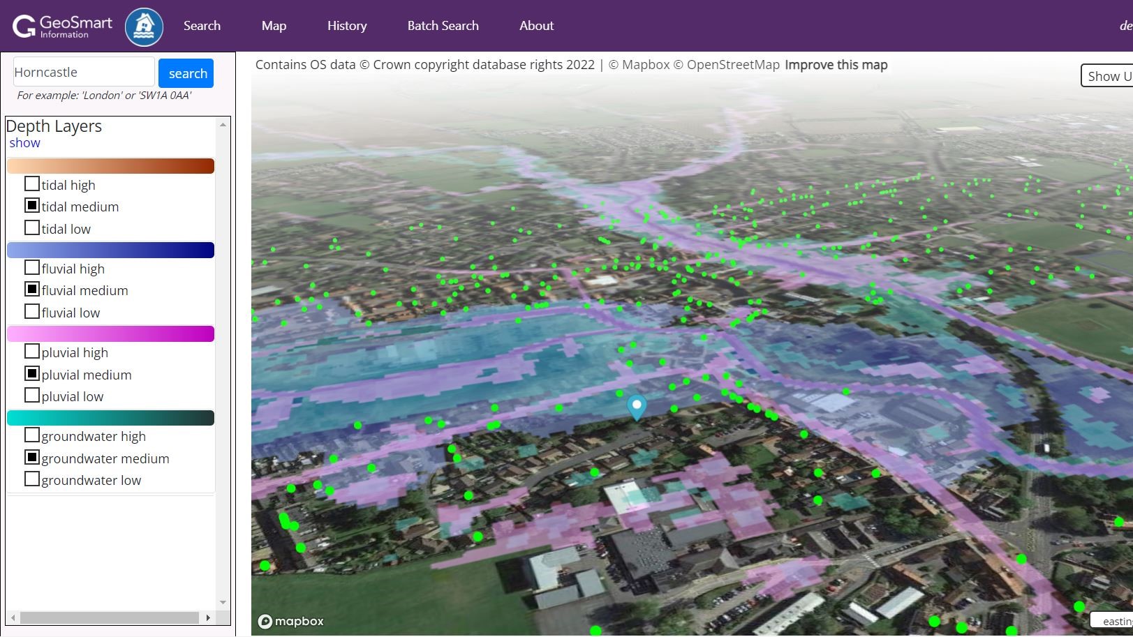Click the horizontal scrollbar thumb in sidebar
This screenshot has width=1133, height=637.
pyautogui.click(x=110, y=617)
